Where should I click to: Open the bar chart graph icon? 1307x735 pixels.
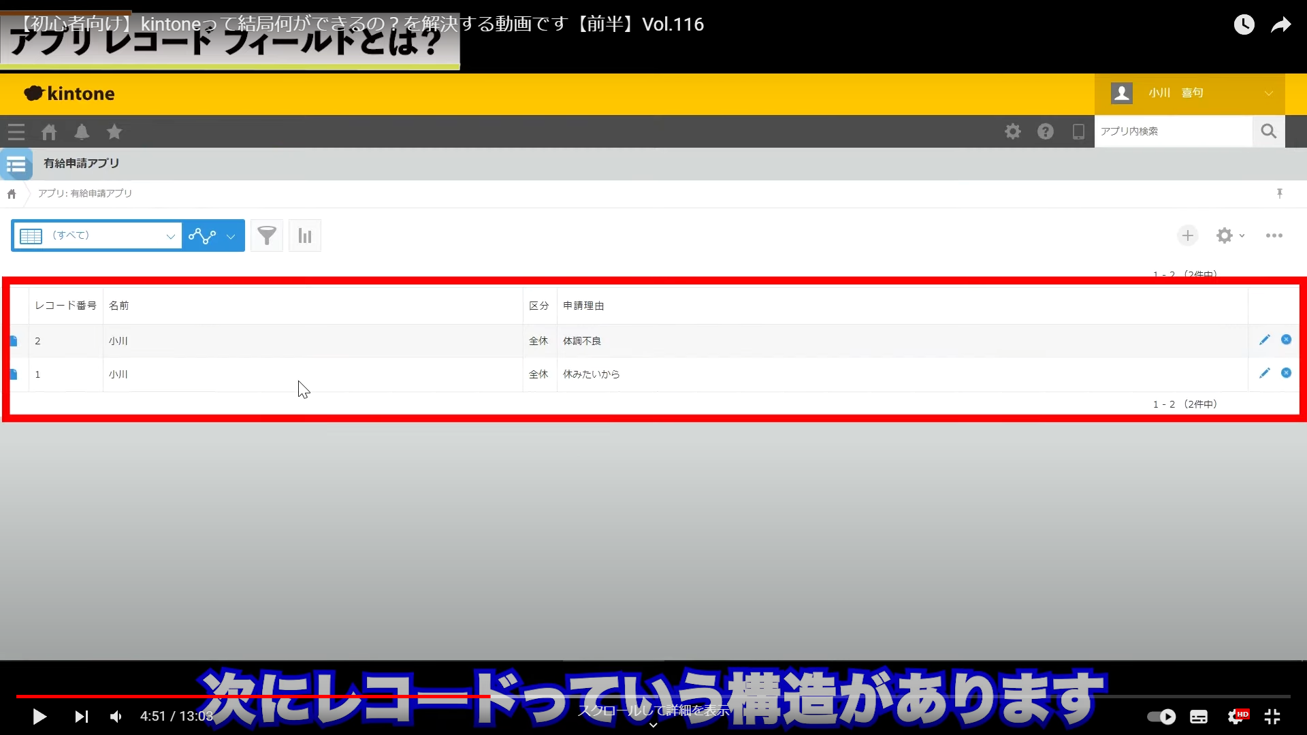tap(305, 236)
